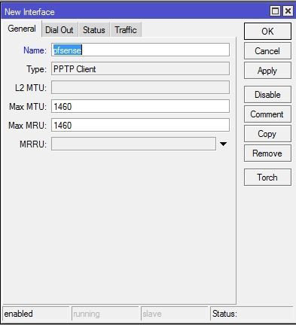Click the slave status bar entry
Image resolution: width=296 pixels, height=325 pixels.
[175, 314]
